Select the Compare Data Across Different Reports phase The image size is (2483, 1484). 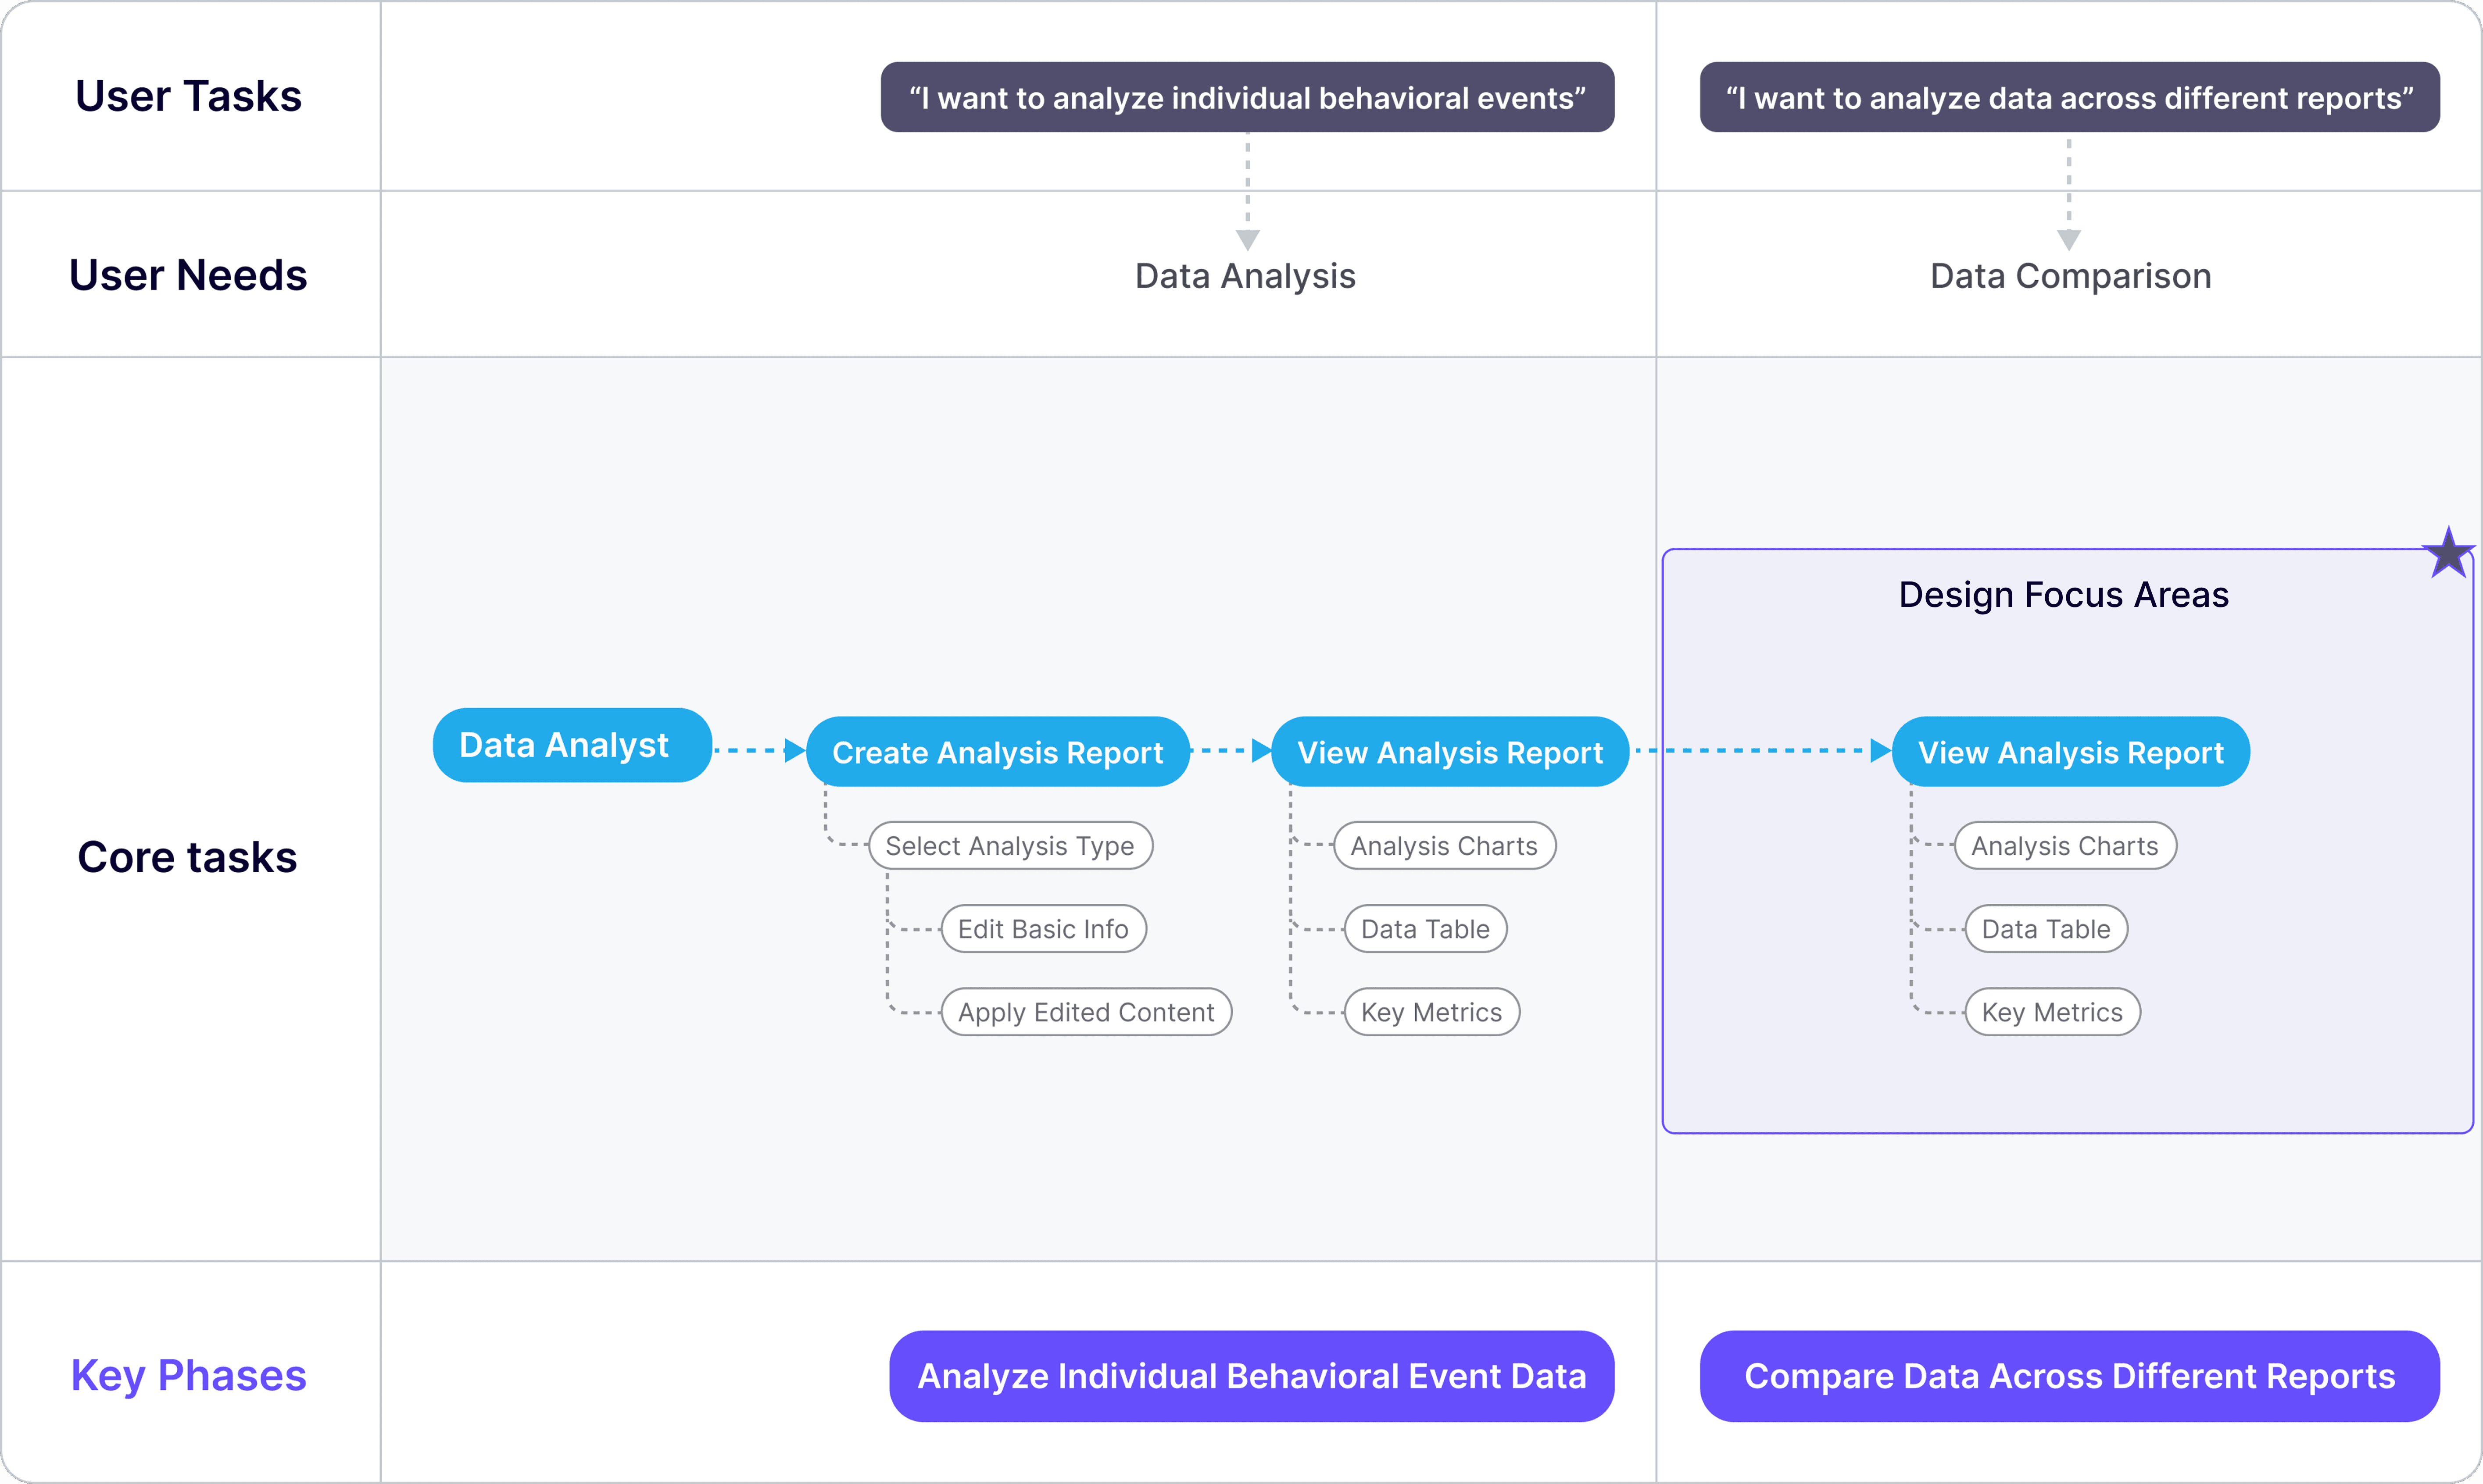(x=2069, y=1376)
